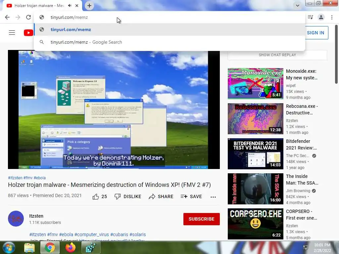This screenshot has height=254, width=339.
Task: Click the Jim Browning channel name
Action: pyautogui.click(x=298, y=191)
